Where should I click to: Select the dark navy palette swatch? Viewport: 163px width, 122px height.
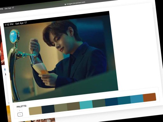coord(48,109)
